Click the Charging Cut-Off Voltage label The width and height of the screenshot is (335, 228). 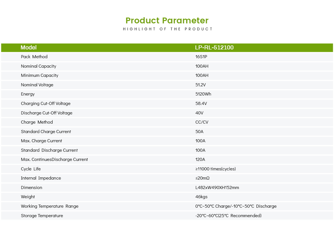tap(46, 104)
